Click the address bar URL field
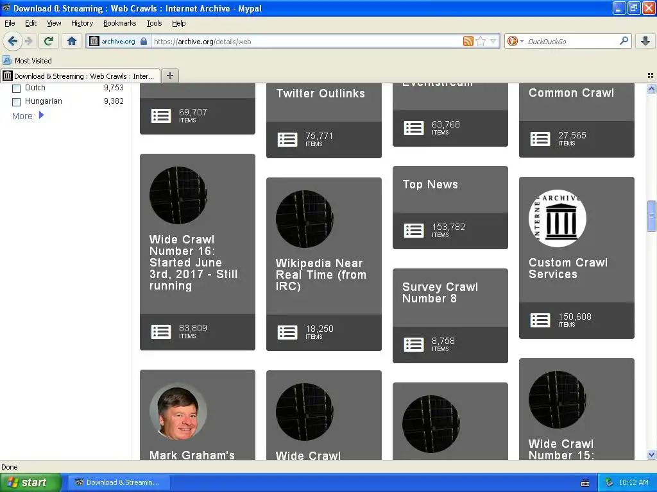 306,41
